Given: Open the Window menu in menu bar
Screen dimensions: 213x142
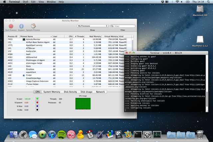Looking at the screenshot, I should click(51, 2).
